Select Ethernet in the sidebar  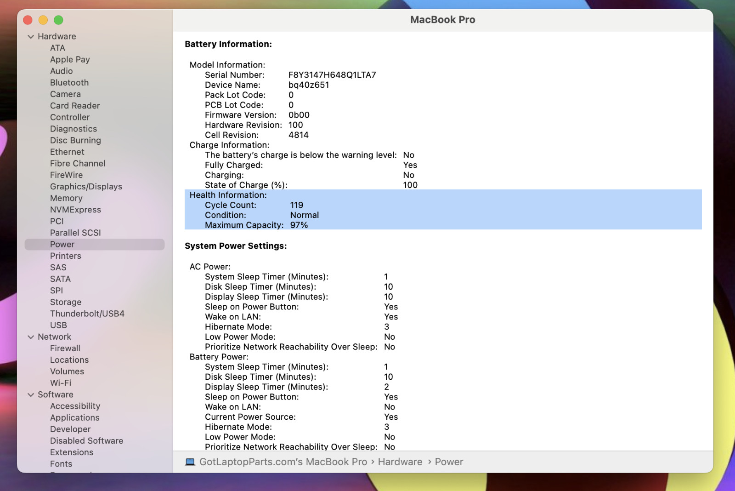(67, 152)
